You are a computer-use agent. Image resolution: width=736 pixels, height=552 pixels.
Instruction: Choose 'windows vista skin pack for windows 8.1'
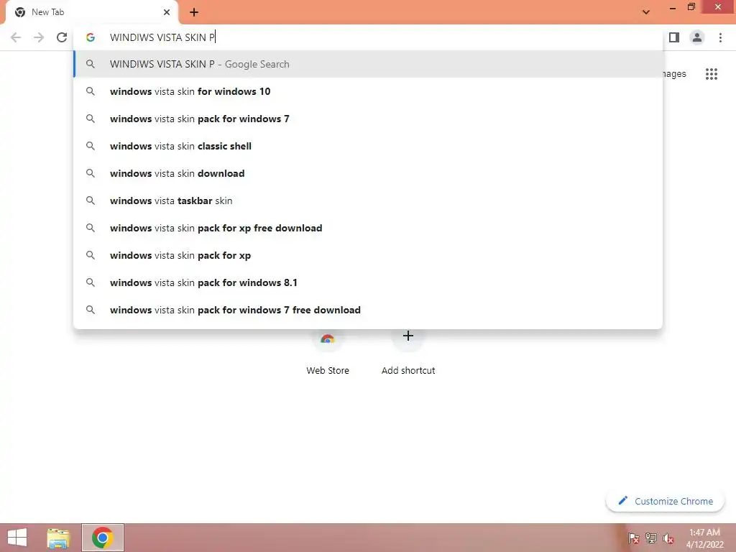(x=369, y=282)
